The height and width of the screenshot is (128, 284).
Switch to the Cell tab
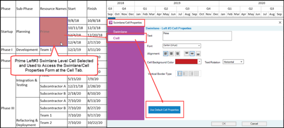(126, 38)
